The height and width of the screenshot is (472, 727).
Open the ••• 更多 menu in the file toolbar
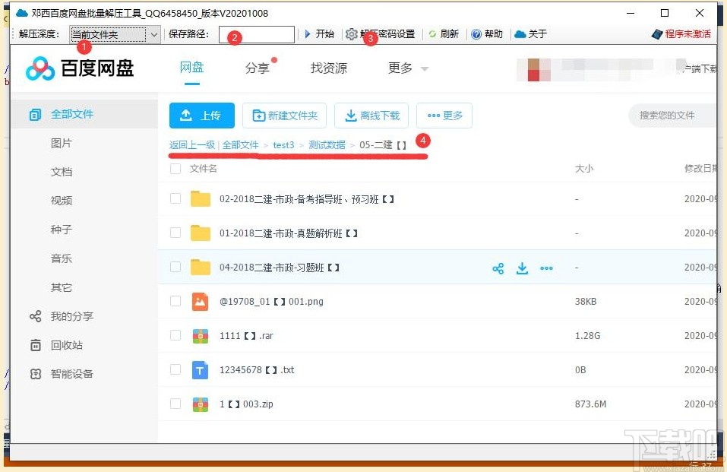click(446, 116)
